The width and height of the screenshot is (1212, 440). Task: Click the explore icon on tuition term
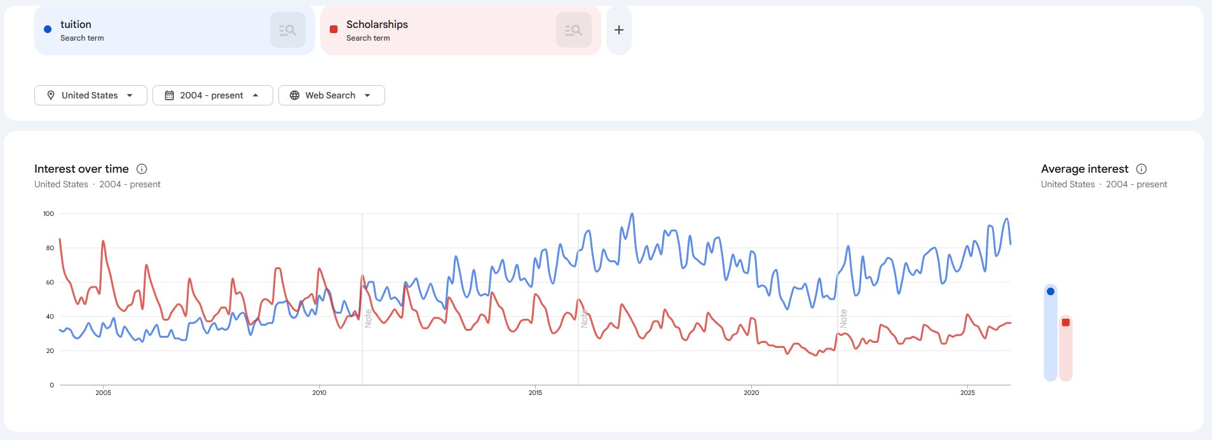pyautogui.click(x=287, y=30)
